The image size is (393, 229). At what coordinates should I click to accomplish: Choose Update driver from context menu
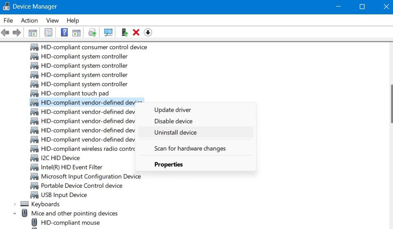[x=196, y=110]
